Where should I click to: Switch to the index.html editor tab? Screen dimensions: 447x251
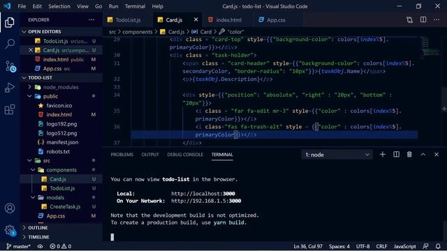[228, 20]
